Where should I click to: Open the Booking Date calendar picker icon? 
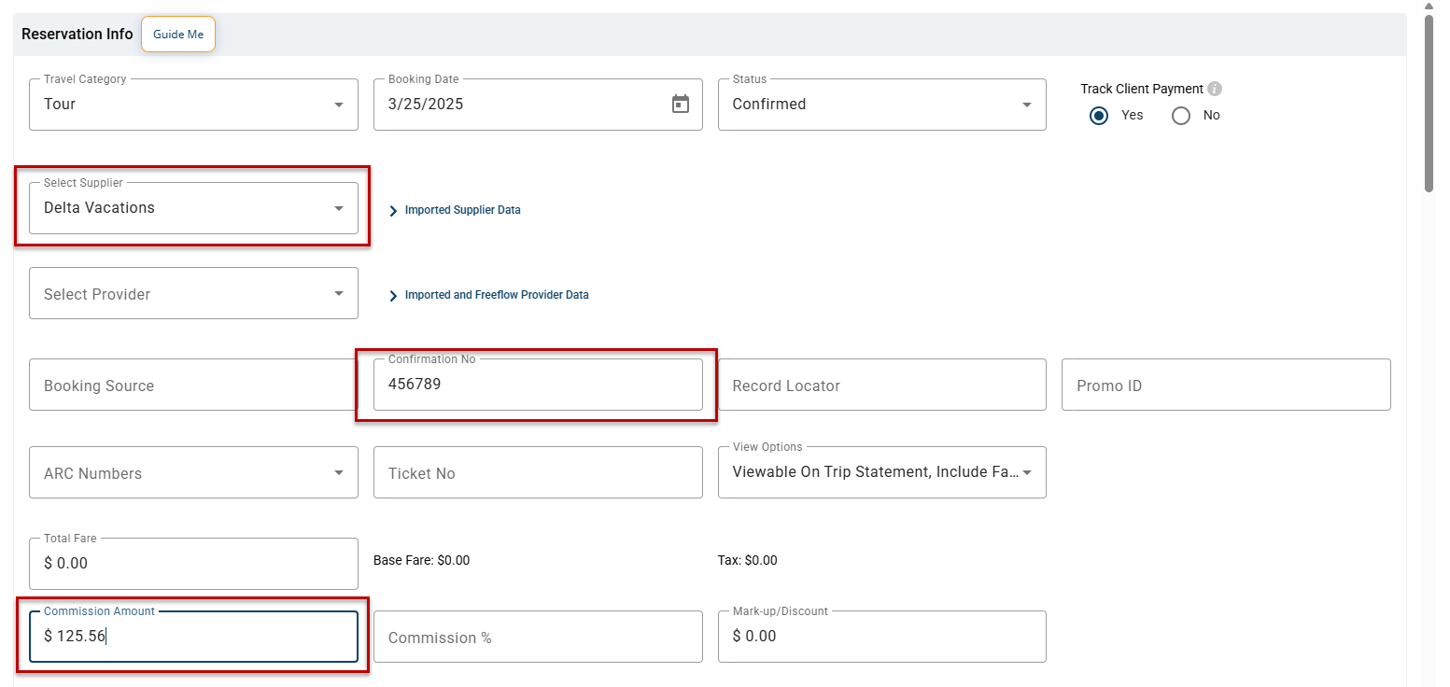[x=681, y=105]
